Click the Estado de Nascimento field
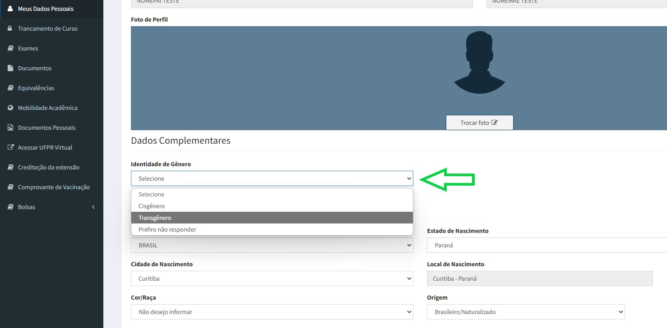 pyautogui.click(x=546, y=246)
